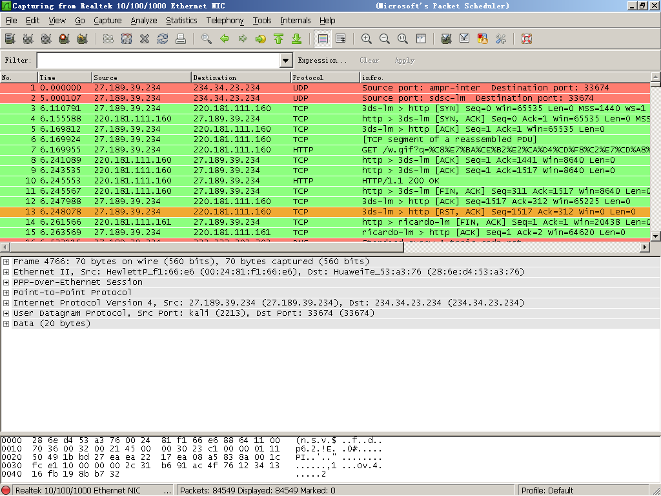661x496 pixels.
Task: Sort by the Protocol column header
Action: tap(325, 77)
